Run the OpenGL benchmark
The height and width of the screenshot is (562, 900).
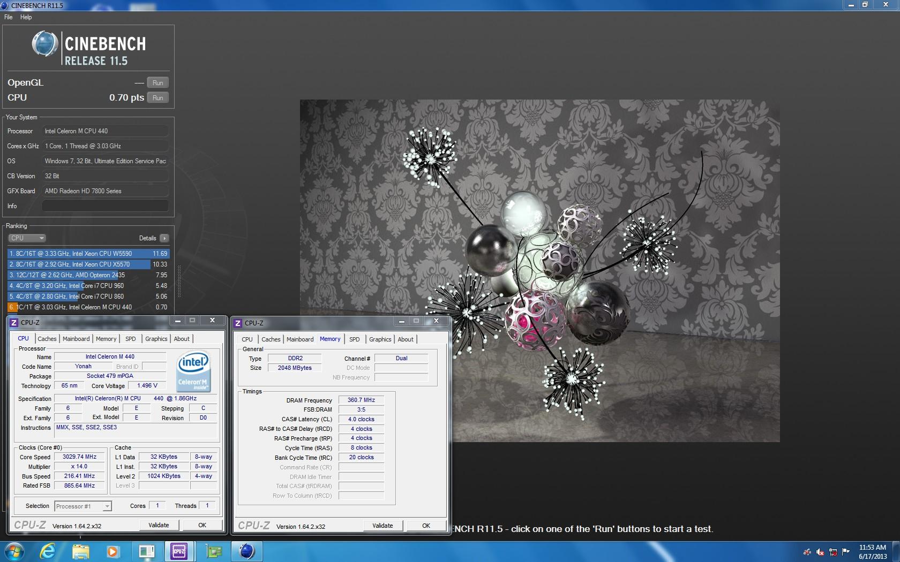[157, 83]
